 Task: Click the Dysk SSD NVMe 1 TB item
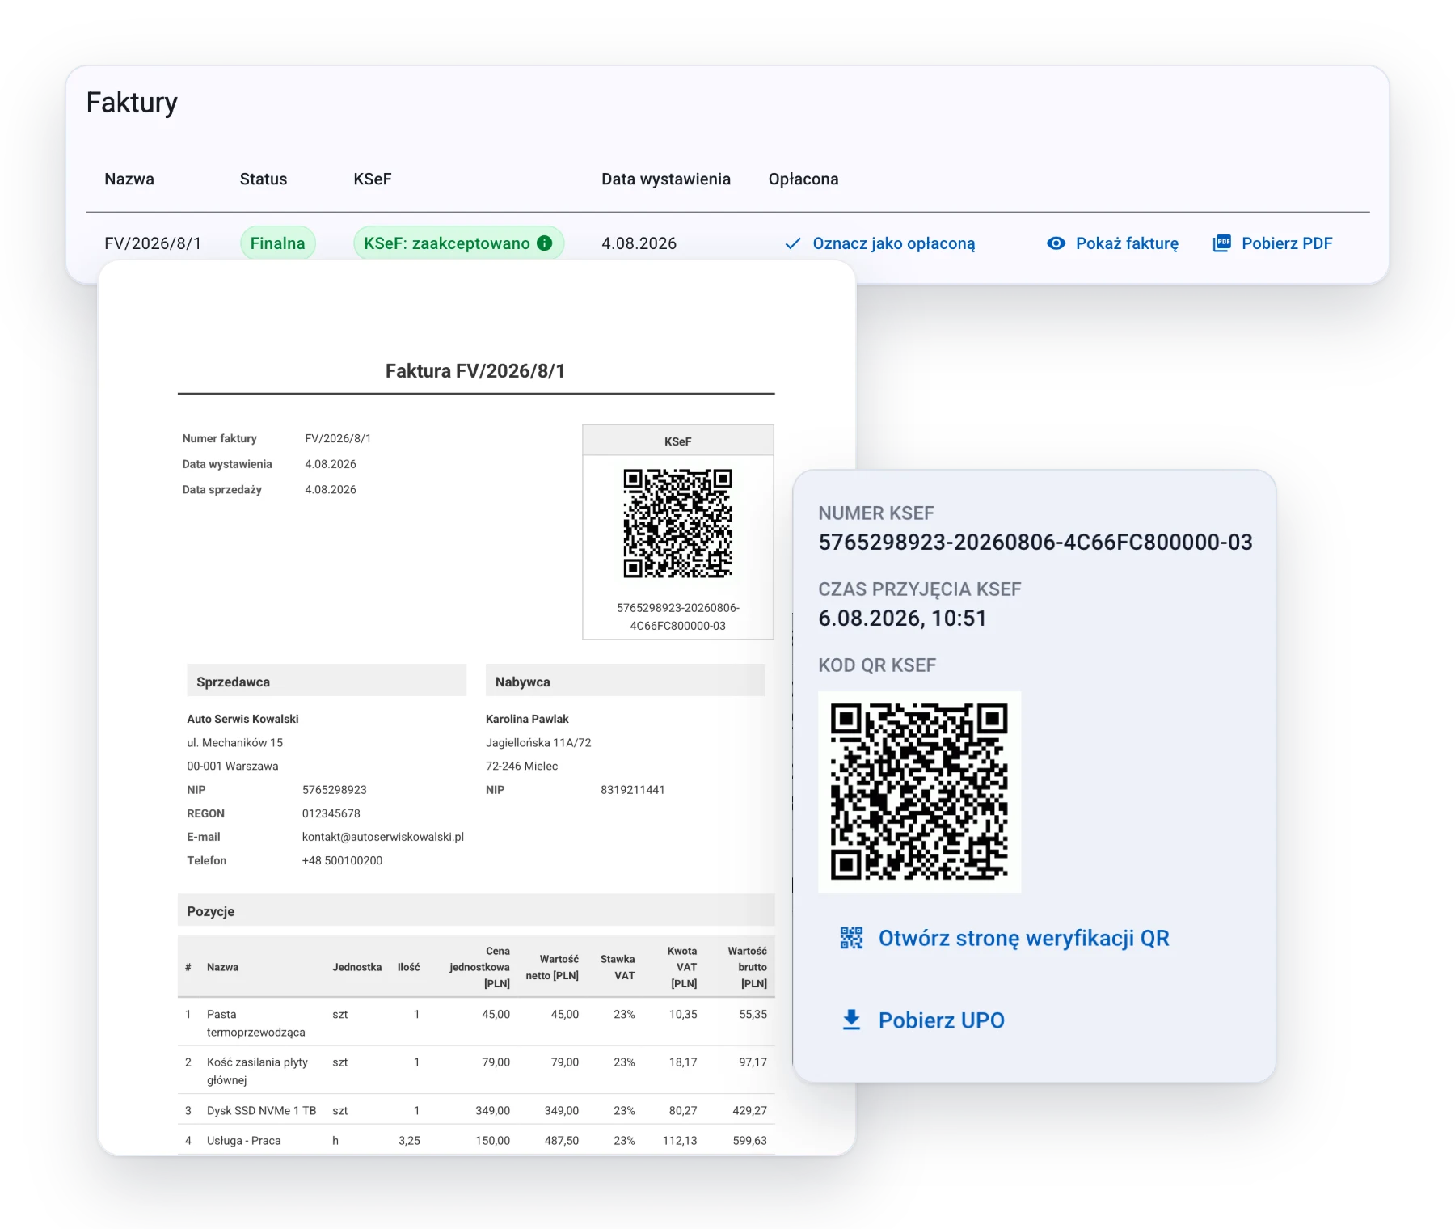(x=476, y=1110)
